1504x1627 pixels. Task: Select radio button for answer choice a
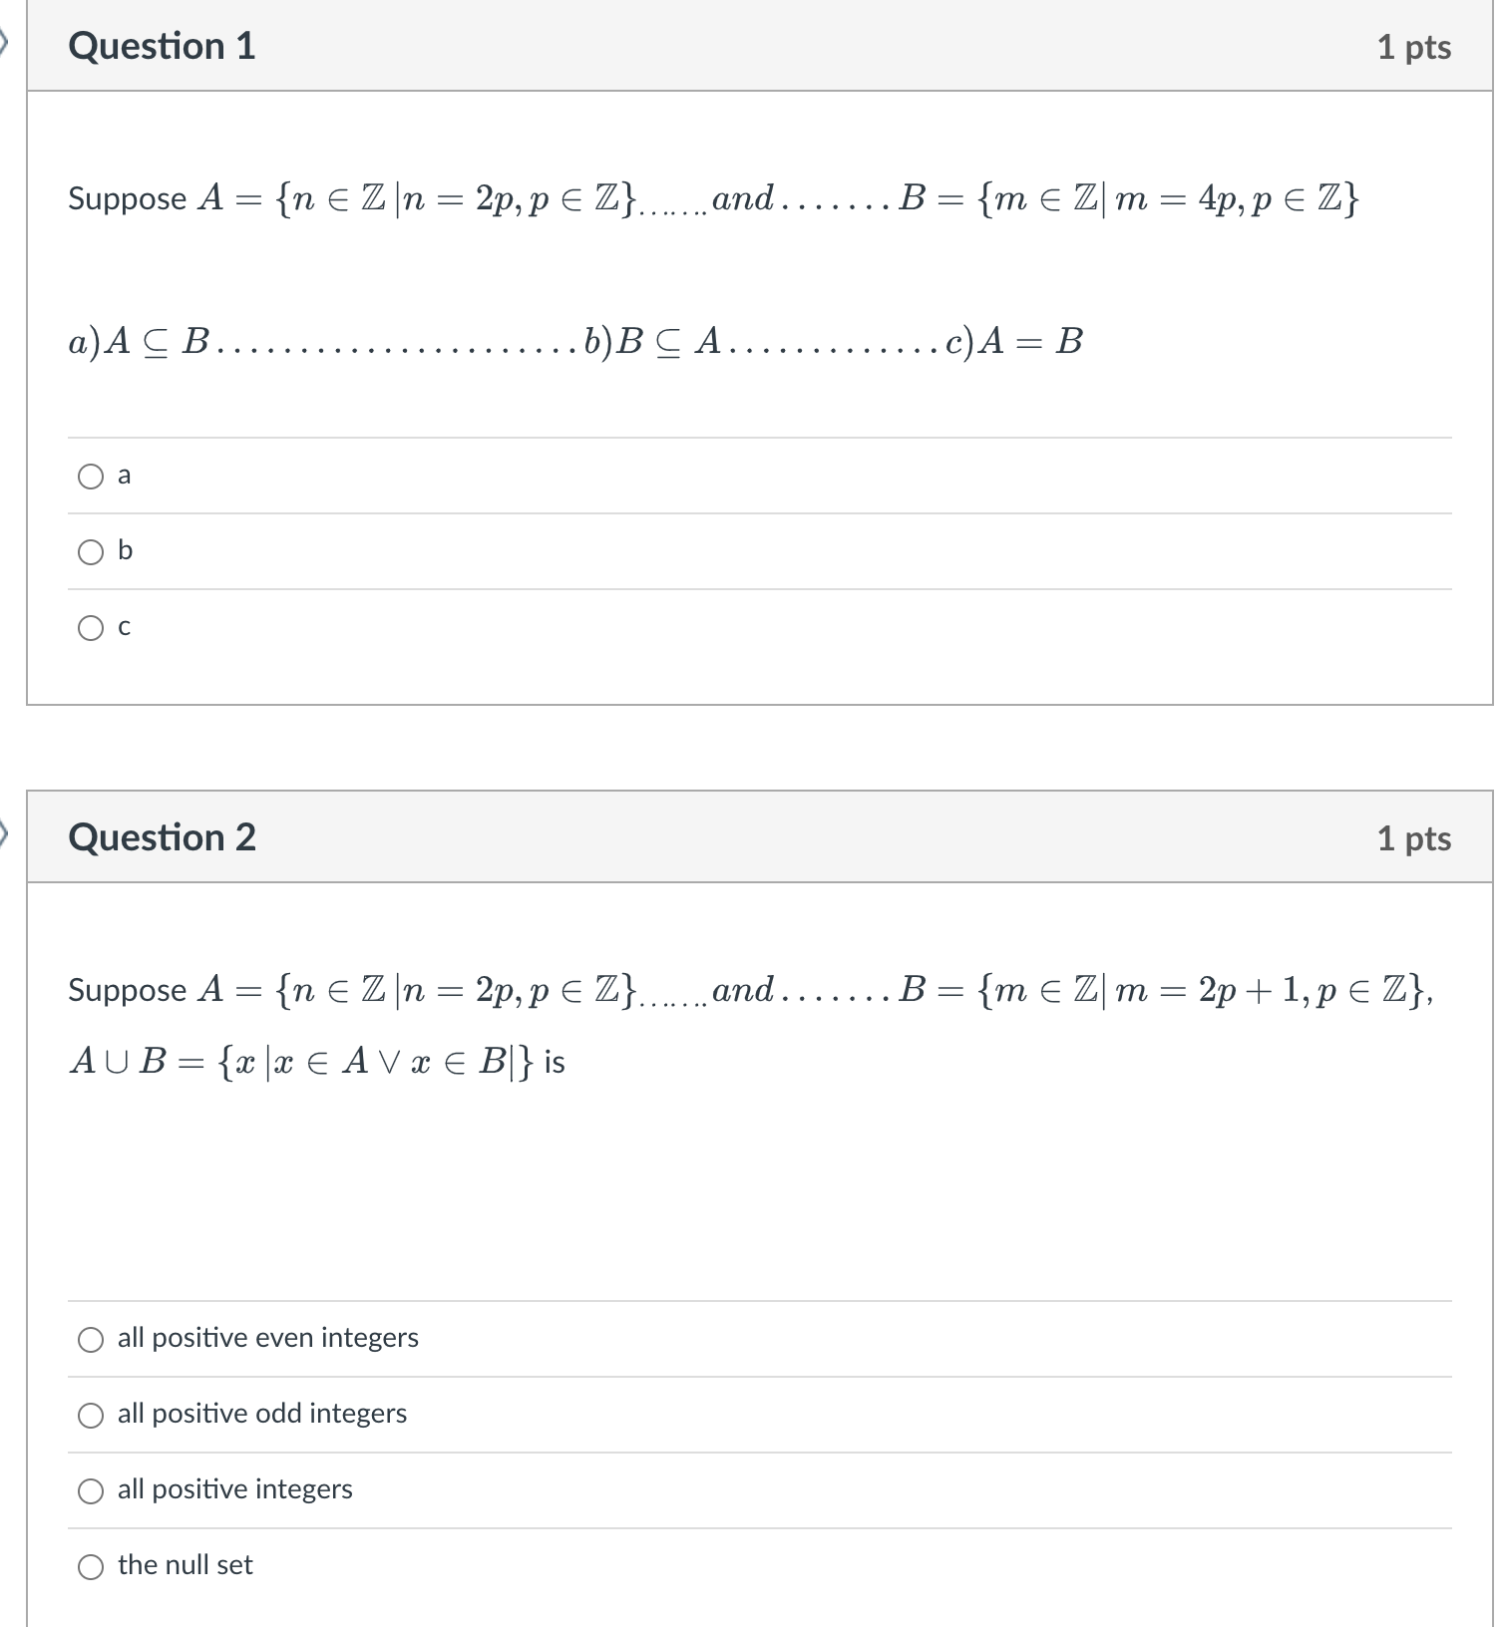91,477
